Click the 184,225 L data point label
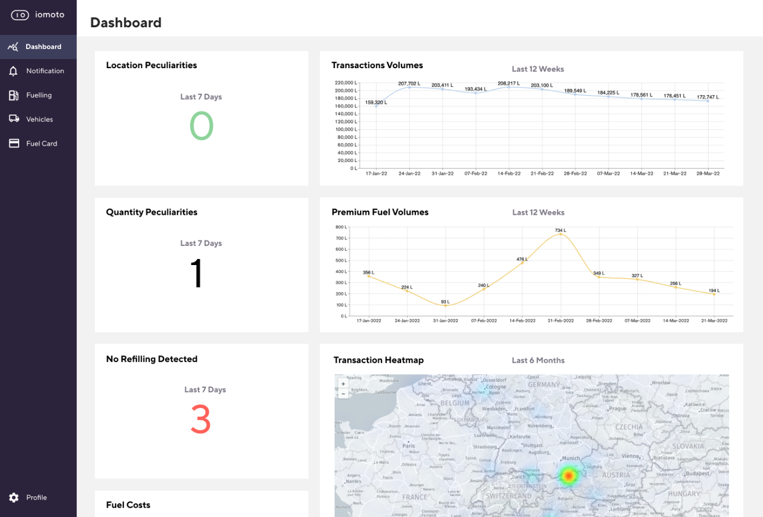The height and width of the screenshot is (517, 763). pos(608,93)
